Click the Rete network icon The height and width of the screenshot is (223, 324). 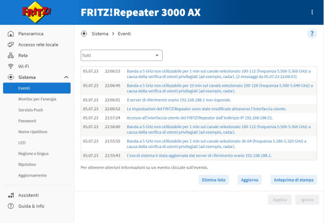pos(11,55)
